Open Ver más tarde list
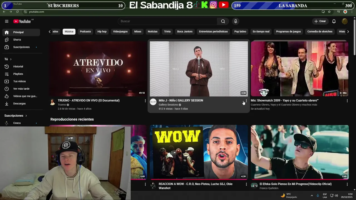 [21, 89]
